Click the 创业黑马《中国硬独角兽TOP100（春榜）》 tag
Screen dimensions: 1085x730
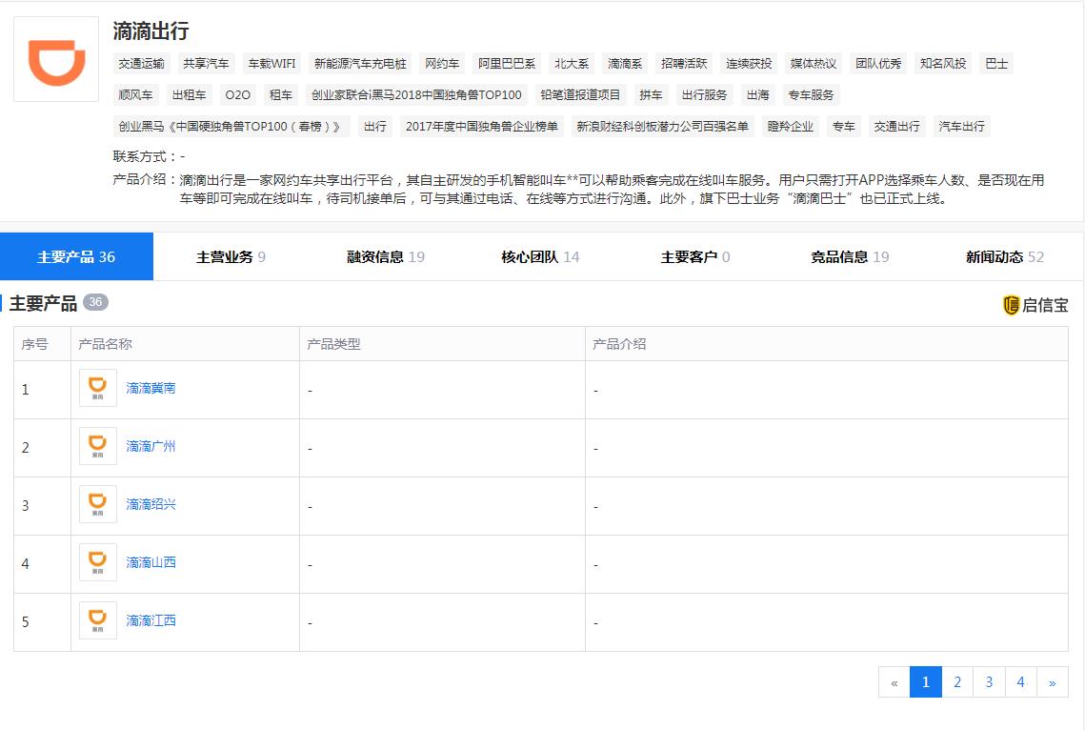point(231,127)
